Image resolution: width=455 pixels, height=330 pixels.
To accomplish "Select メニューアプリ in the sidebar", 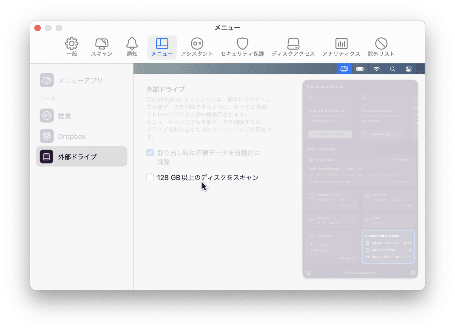I will coord(82,80).
